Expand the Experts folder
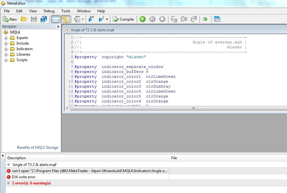The height and width of the screenshot is (193, 287). pyautogui.click(x=6, y=38)
